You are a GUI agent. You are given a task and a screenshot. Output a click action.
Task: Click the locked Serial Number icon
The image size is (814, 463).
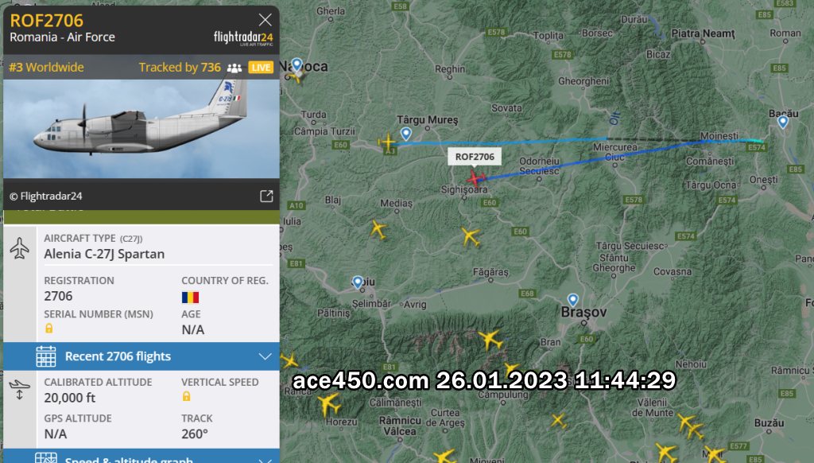coord(48,329)
